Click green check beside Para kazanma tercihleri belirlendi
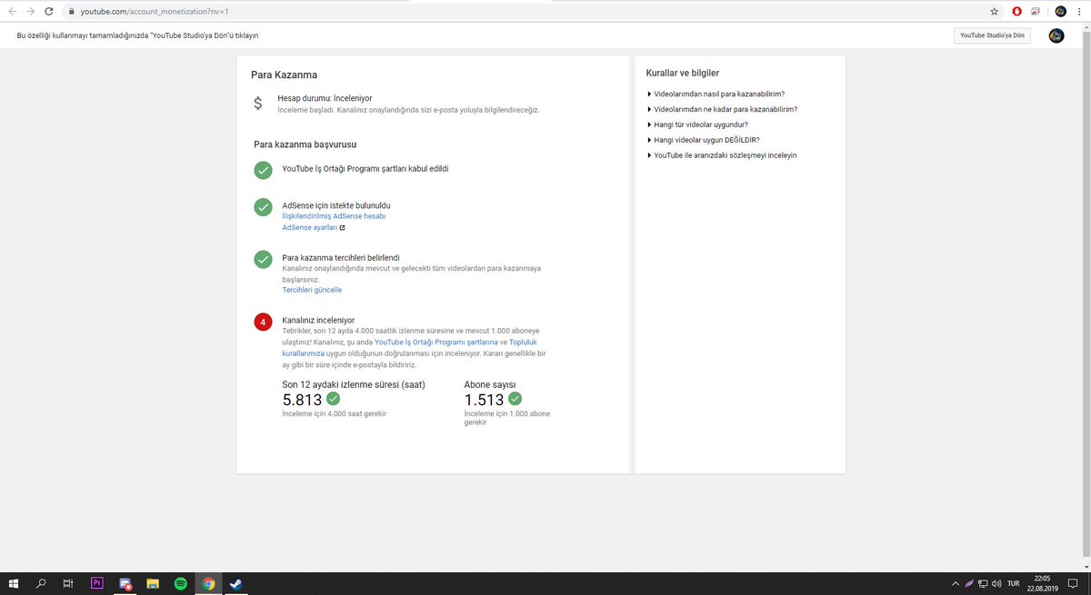1091x595 pixels. tap(263, 260)
